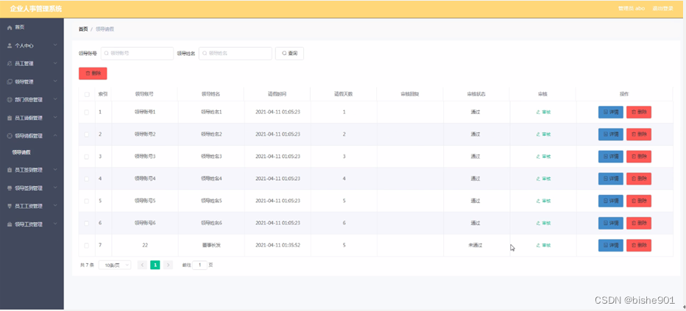Click the home icon beside 首页 in sidebar
The width and height of the screenshot is (686, 311).
(10, 27)
